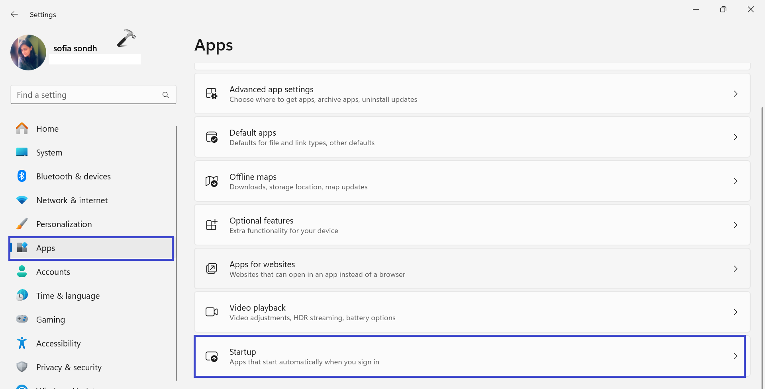The height and width of the screenshot is (389, 765).
Task: Click the Find a setting field
Action: (x=88, y=95)
